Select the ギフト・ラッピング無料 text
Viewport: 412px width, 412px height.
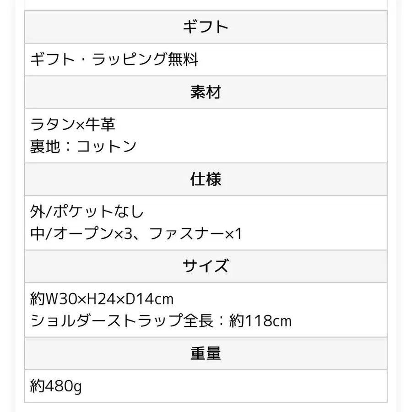(x=114, y=60)
